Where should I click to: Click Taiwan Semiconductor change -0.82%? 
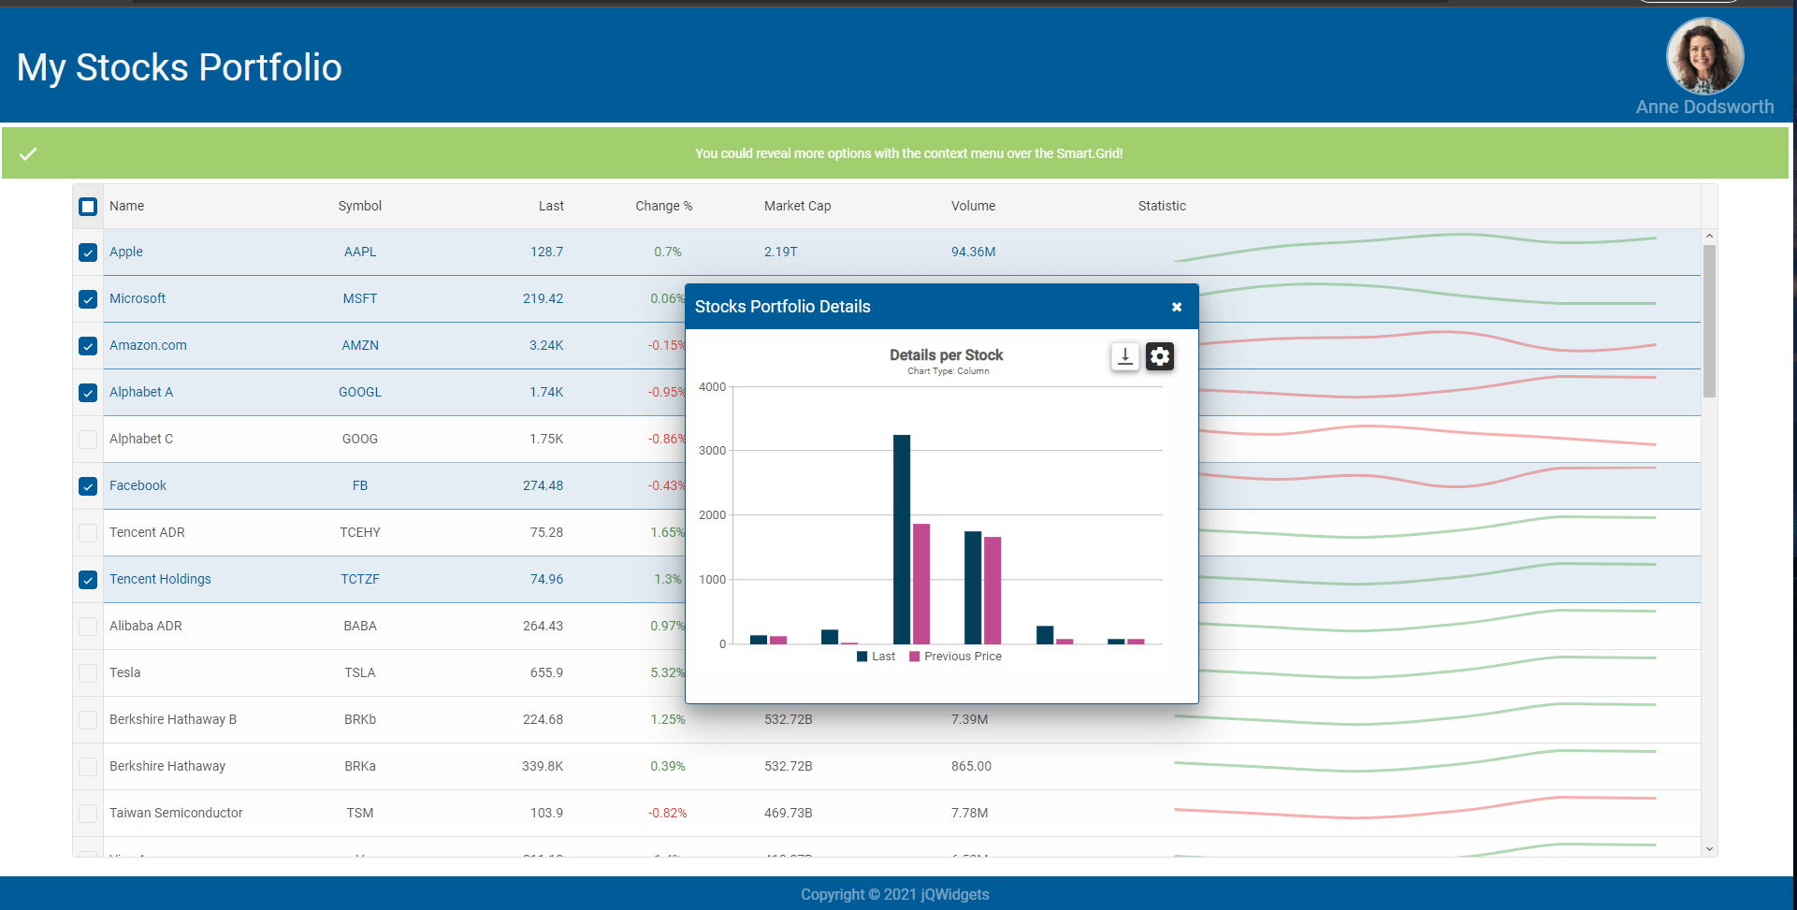pyautogui.click(x=668, y=813)
